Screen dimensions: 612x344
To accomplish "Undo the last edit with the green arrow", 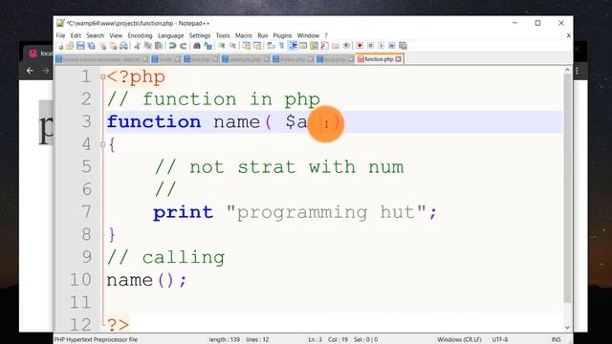I will pos(172,46).
